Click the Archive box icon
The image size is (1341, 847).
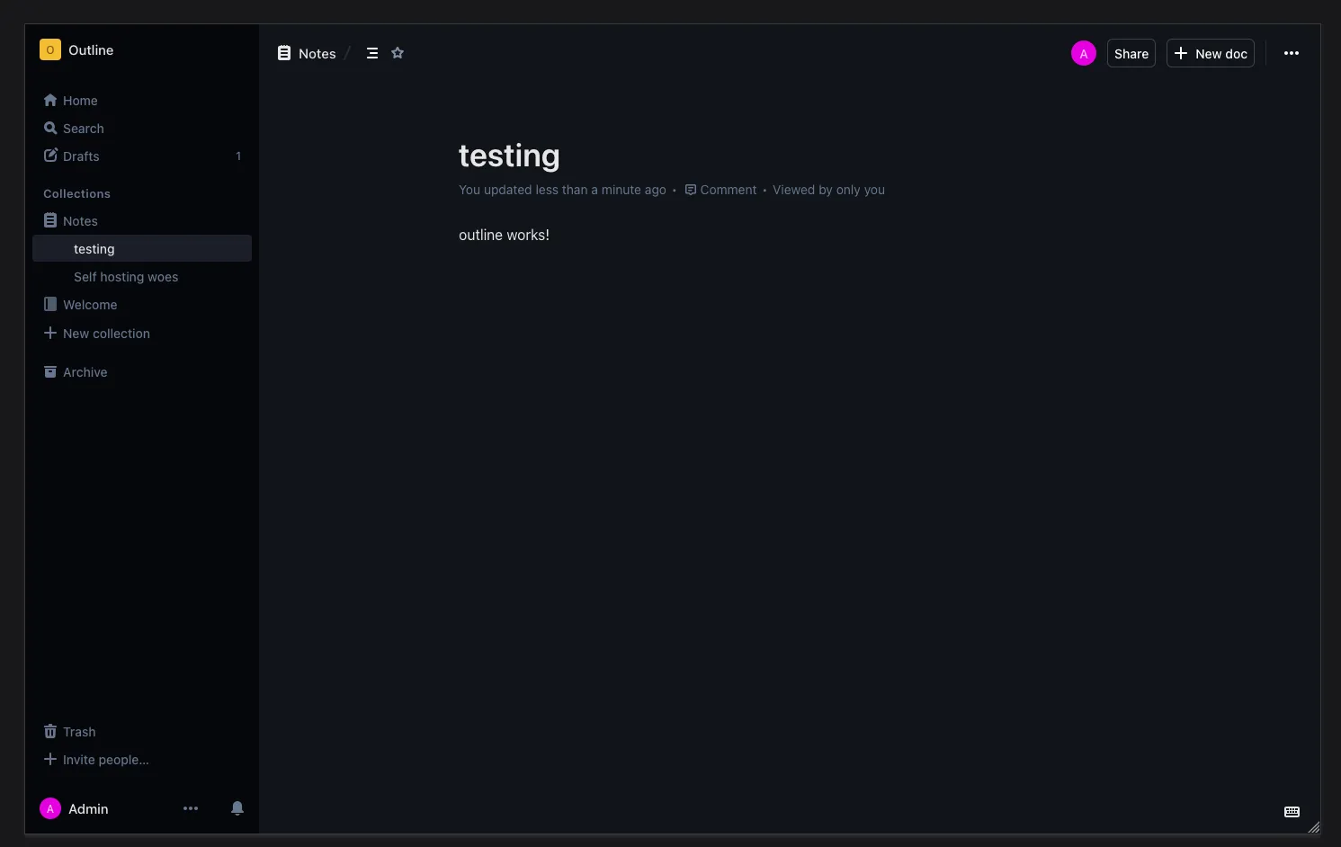click(x=50, y=371)
